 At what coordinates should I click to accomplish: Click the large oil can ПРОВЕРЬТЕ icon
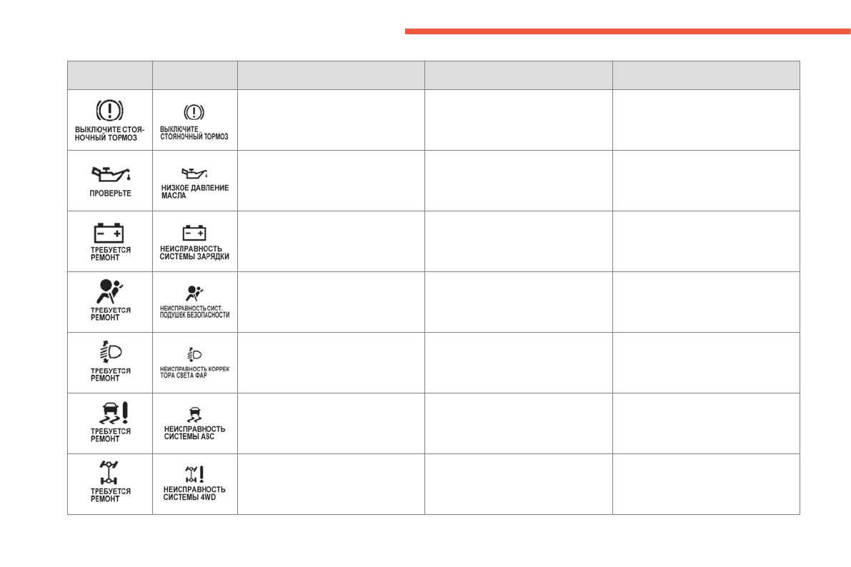tap(109, 174)
